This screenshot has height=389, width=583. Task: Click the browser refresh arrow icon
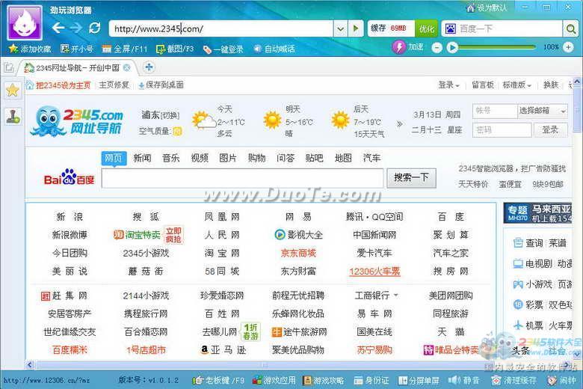pyautogui.click(x=94, y=28)
